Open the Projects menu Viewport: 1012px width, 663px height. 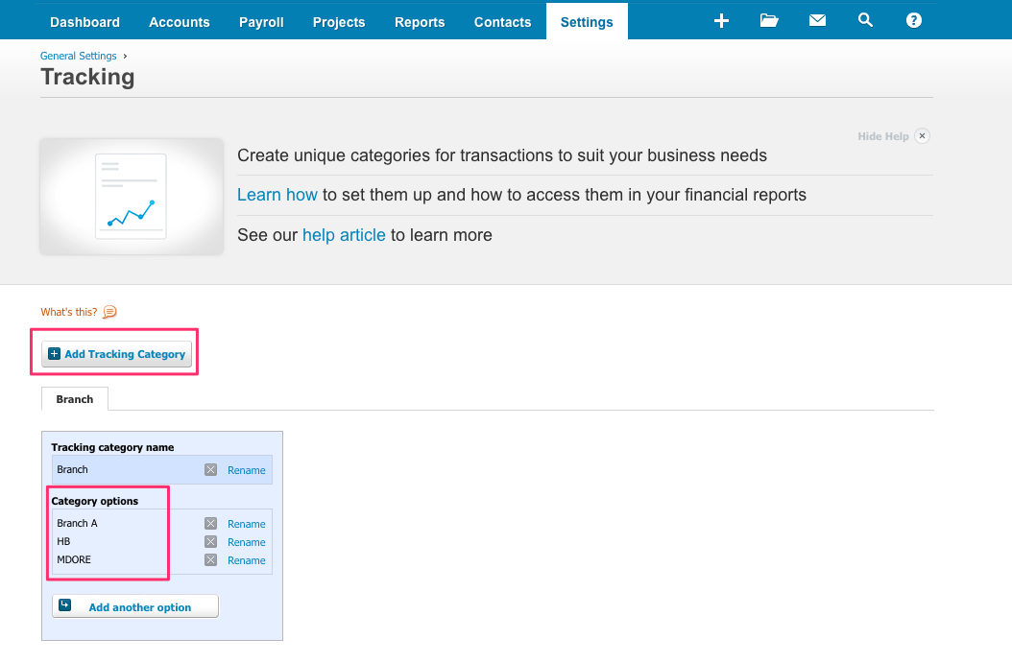339,22
